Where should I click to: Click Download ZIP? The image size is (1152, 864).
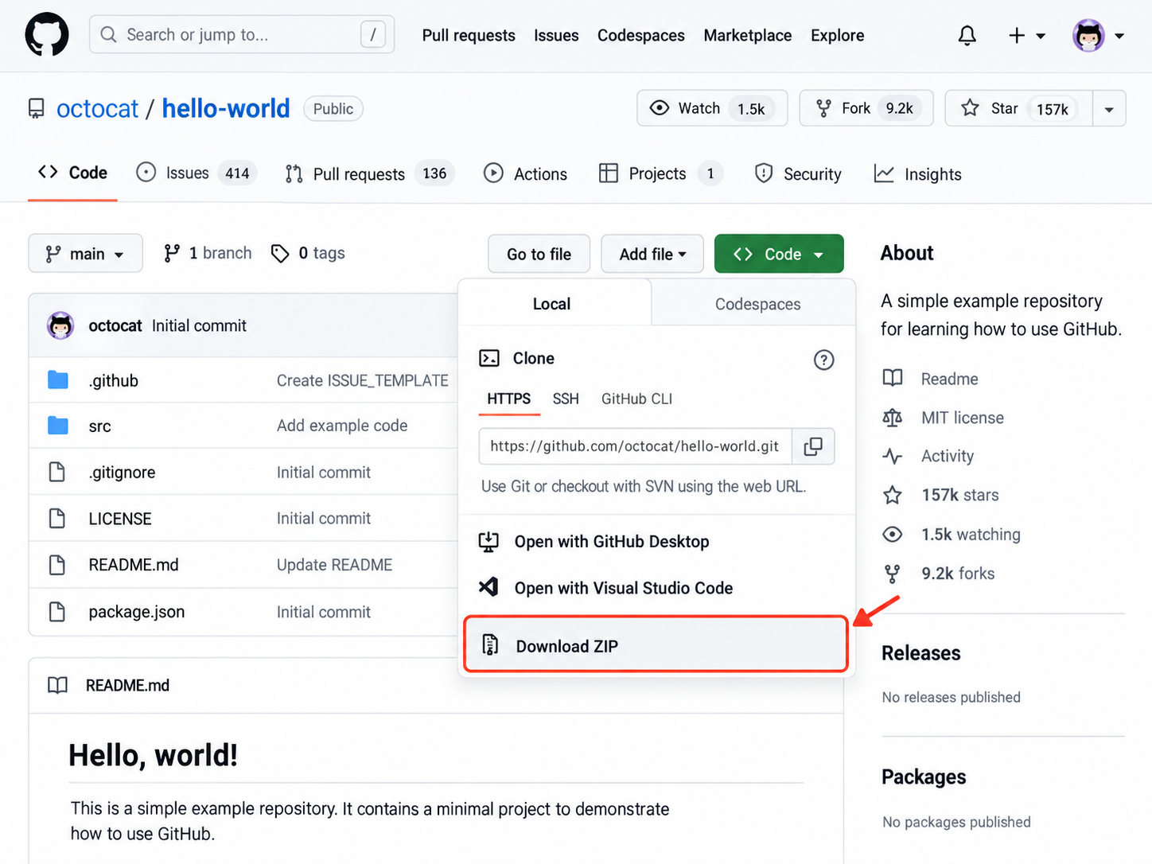pyautogui.click(x=656, y=645)
